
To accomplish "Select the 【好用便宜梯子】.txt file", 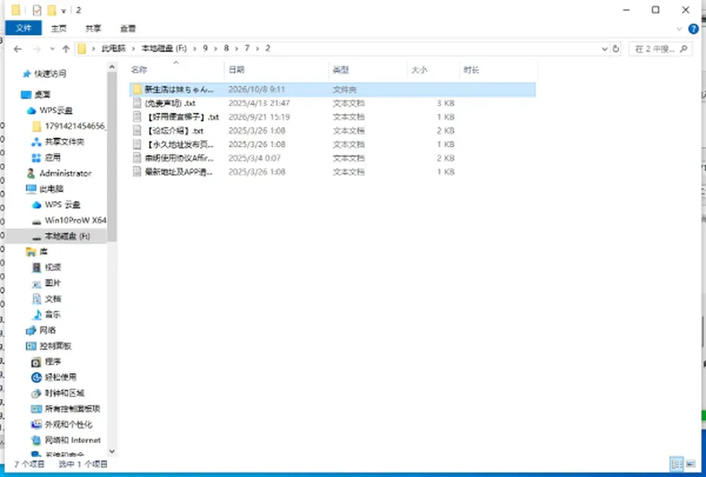I will coord(332,117).
